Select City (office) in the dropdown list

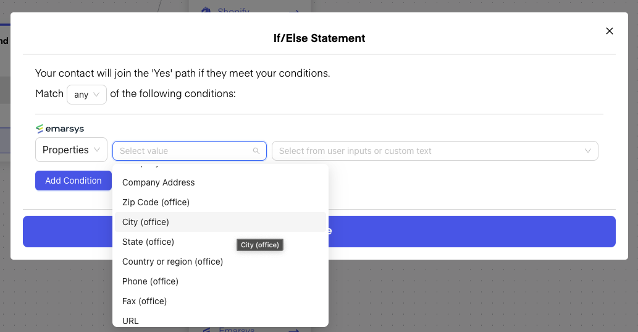coord(146,222)
